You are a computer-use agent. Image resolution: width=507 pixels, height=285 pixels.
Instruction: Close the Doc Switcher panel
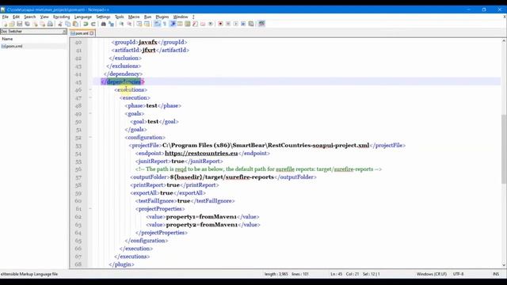pos(64,32)
